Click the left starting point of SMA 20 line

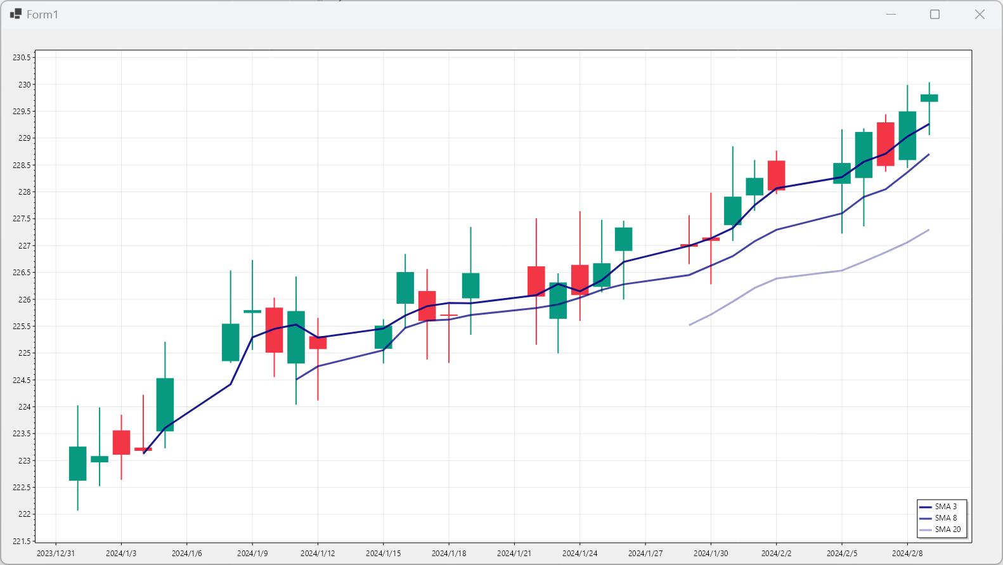690,325
